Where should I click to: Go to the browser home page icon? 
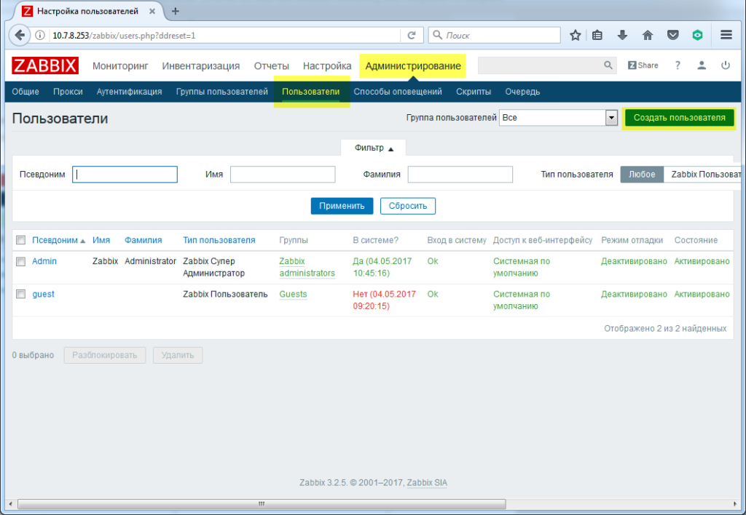(648, 35)
